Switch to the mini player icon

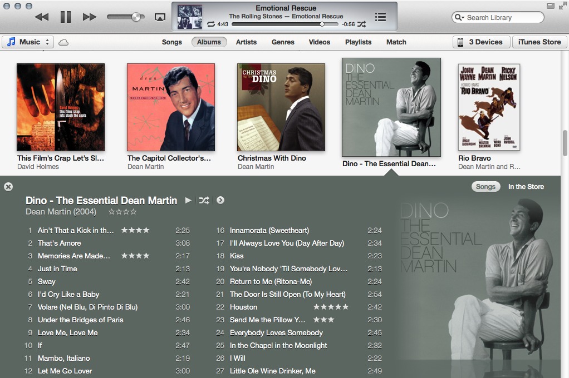pos(550,6)
